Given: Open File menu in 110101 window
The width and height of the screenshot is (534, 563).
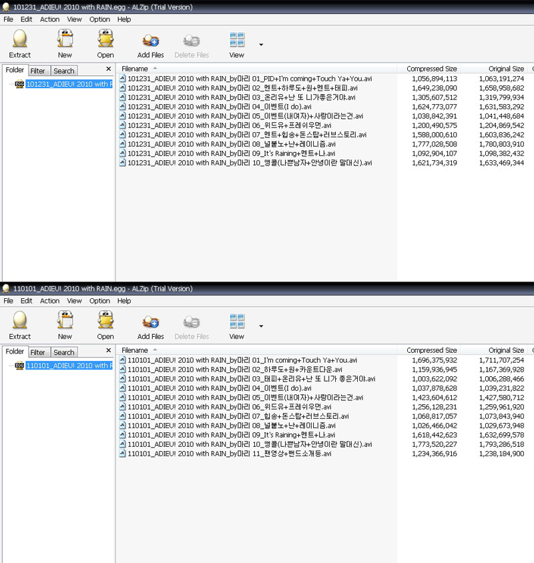Looking at the screenshot, I should (8, 301).
